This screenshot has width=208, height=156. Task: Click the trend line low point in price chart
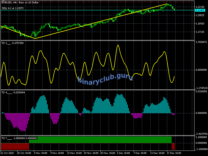(x=35, y=38)
